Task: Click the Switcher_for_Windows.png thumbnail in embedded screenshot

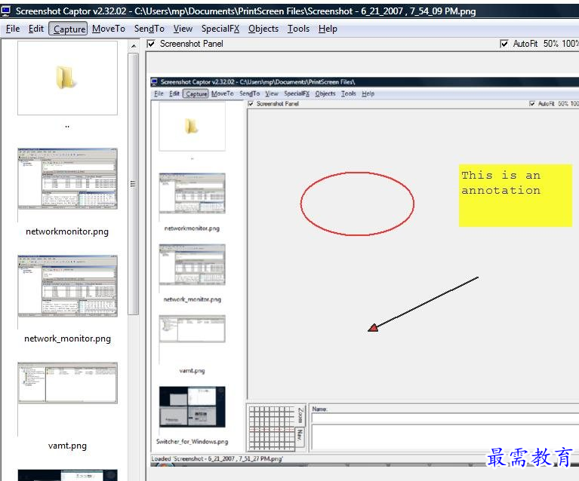Action: tap(192, 407)
